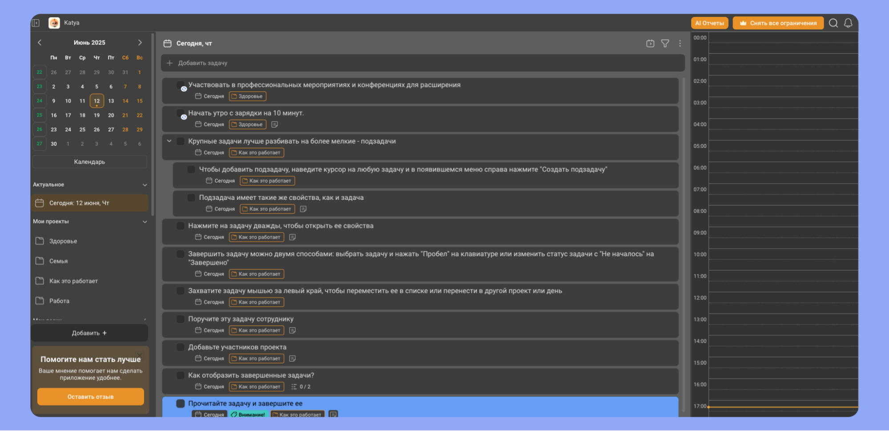Collapse subtasks of 'Крупные задачи' task

169,141
